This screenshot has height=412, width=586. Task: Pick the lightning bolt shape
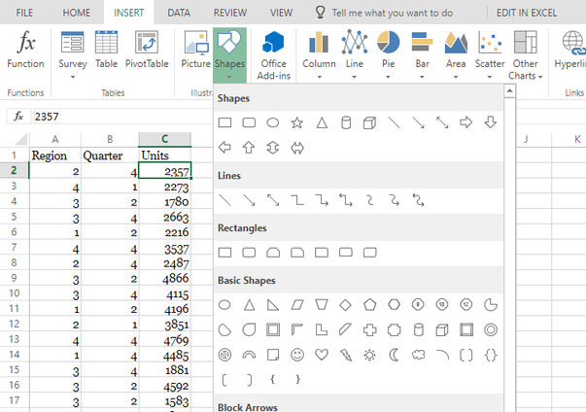tap(346, 355)
